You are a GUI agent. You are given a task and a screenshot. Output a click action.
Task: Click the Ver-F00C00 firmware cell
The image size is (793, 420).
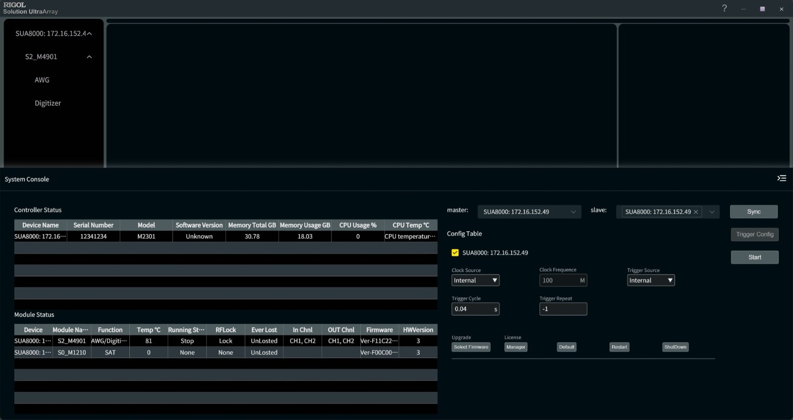(379, 353)
